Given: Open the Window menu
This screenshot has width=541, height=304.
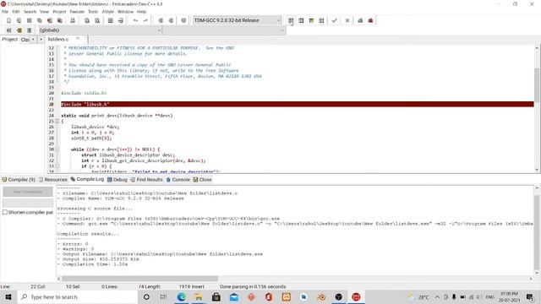Looking at the screenshot, I should point(125,12).
